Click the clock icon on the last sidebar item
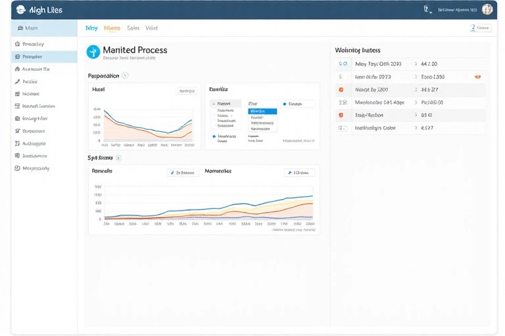The width and height of the screenshot is (505, 336). 16,169
